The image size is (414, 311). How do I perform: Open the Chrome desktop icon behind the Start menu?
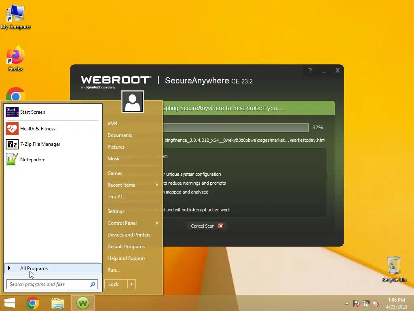coord(16,94)
